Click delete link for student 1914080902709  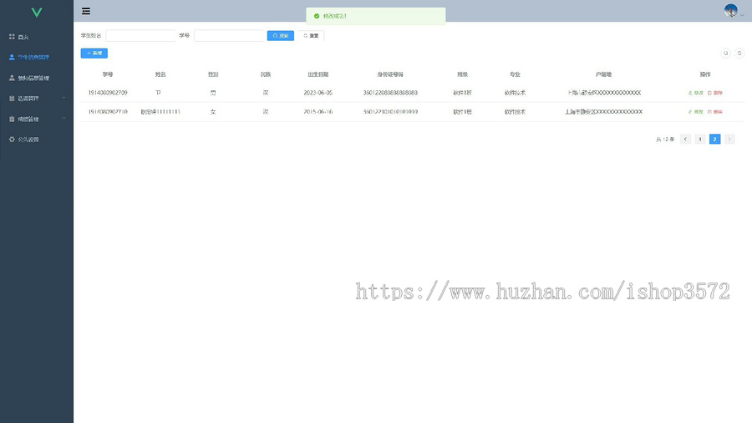[715, 93]
